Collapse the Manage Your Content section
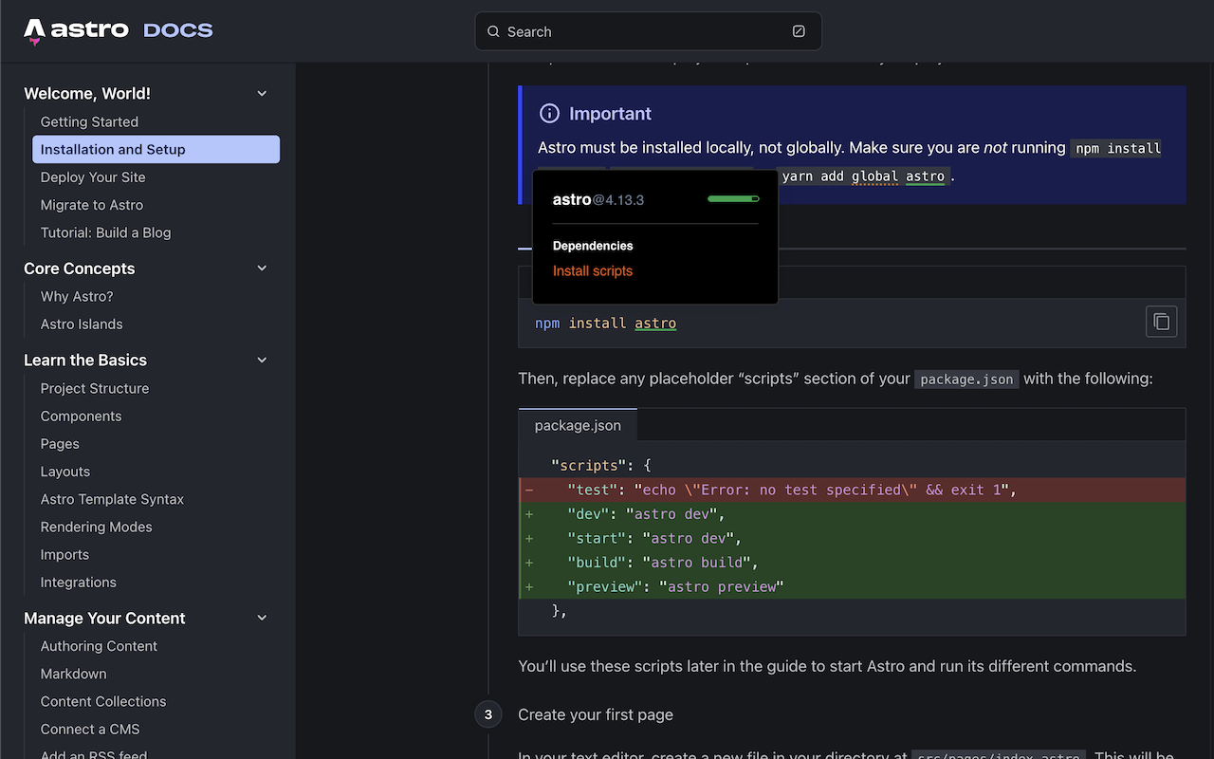 [x=263, y=619]
